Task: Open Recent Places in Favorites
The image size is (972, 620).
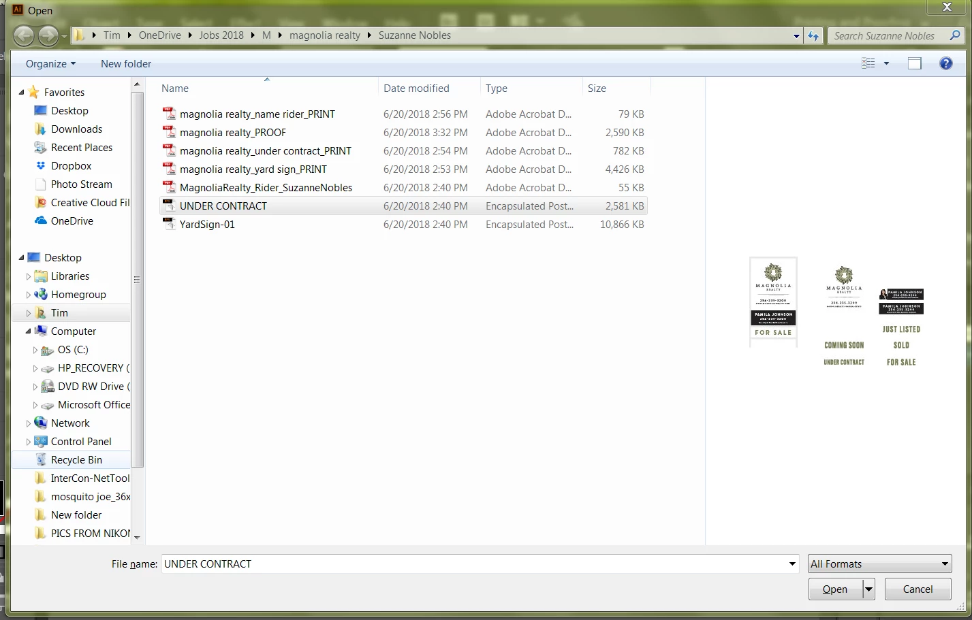Action: pos(82,147)
